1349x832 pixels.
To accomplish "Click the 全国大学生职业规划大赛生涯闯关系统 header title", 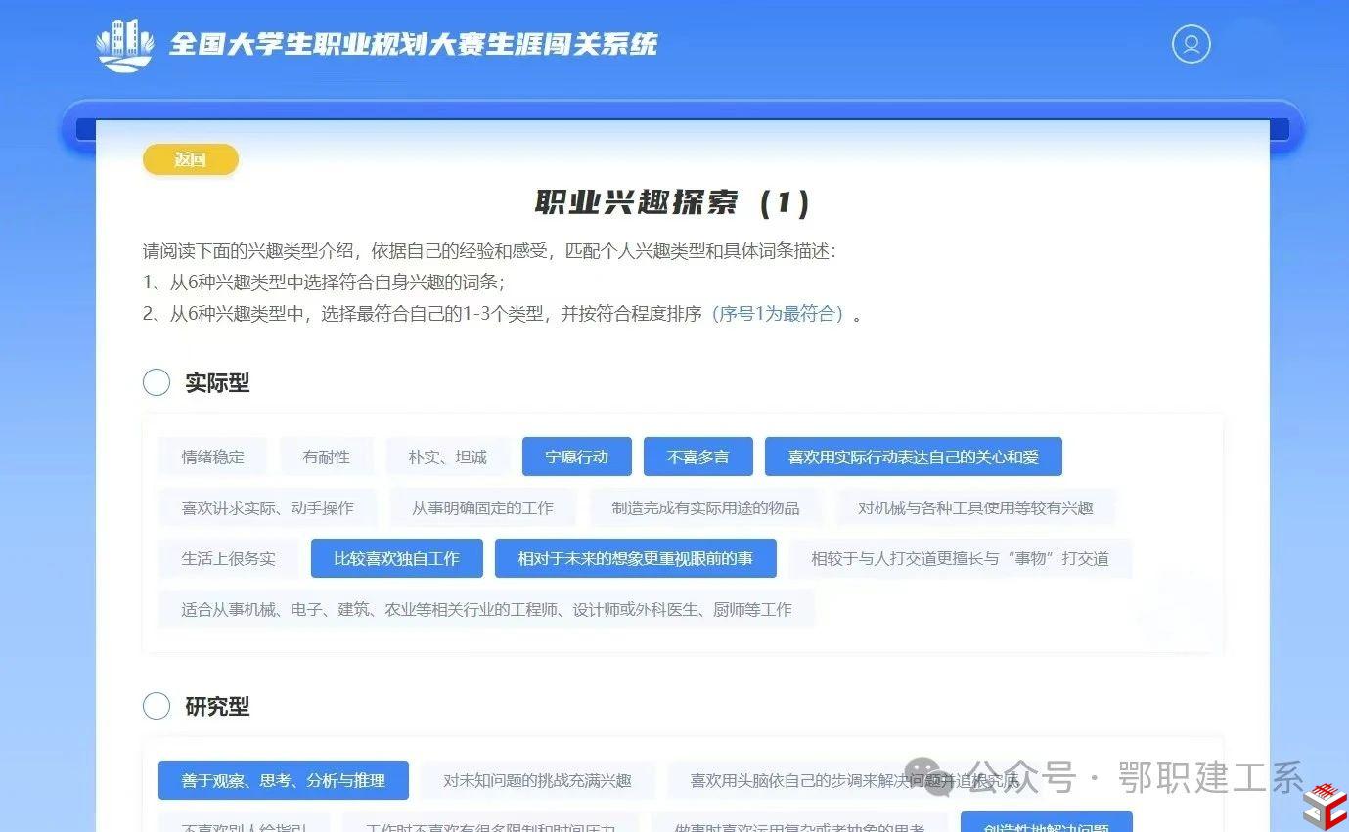I will [413, 45].
